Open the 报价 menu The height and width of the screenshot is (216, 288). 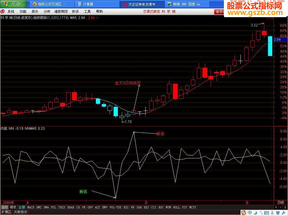(35, 11)
